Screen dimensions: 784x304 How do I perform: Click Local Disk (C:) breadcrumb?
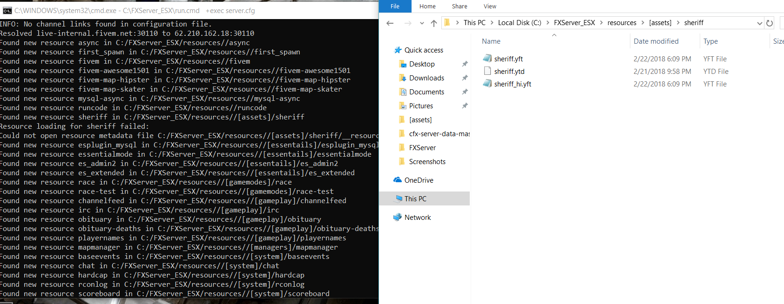[520, 23]
